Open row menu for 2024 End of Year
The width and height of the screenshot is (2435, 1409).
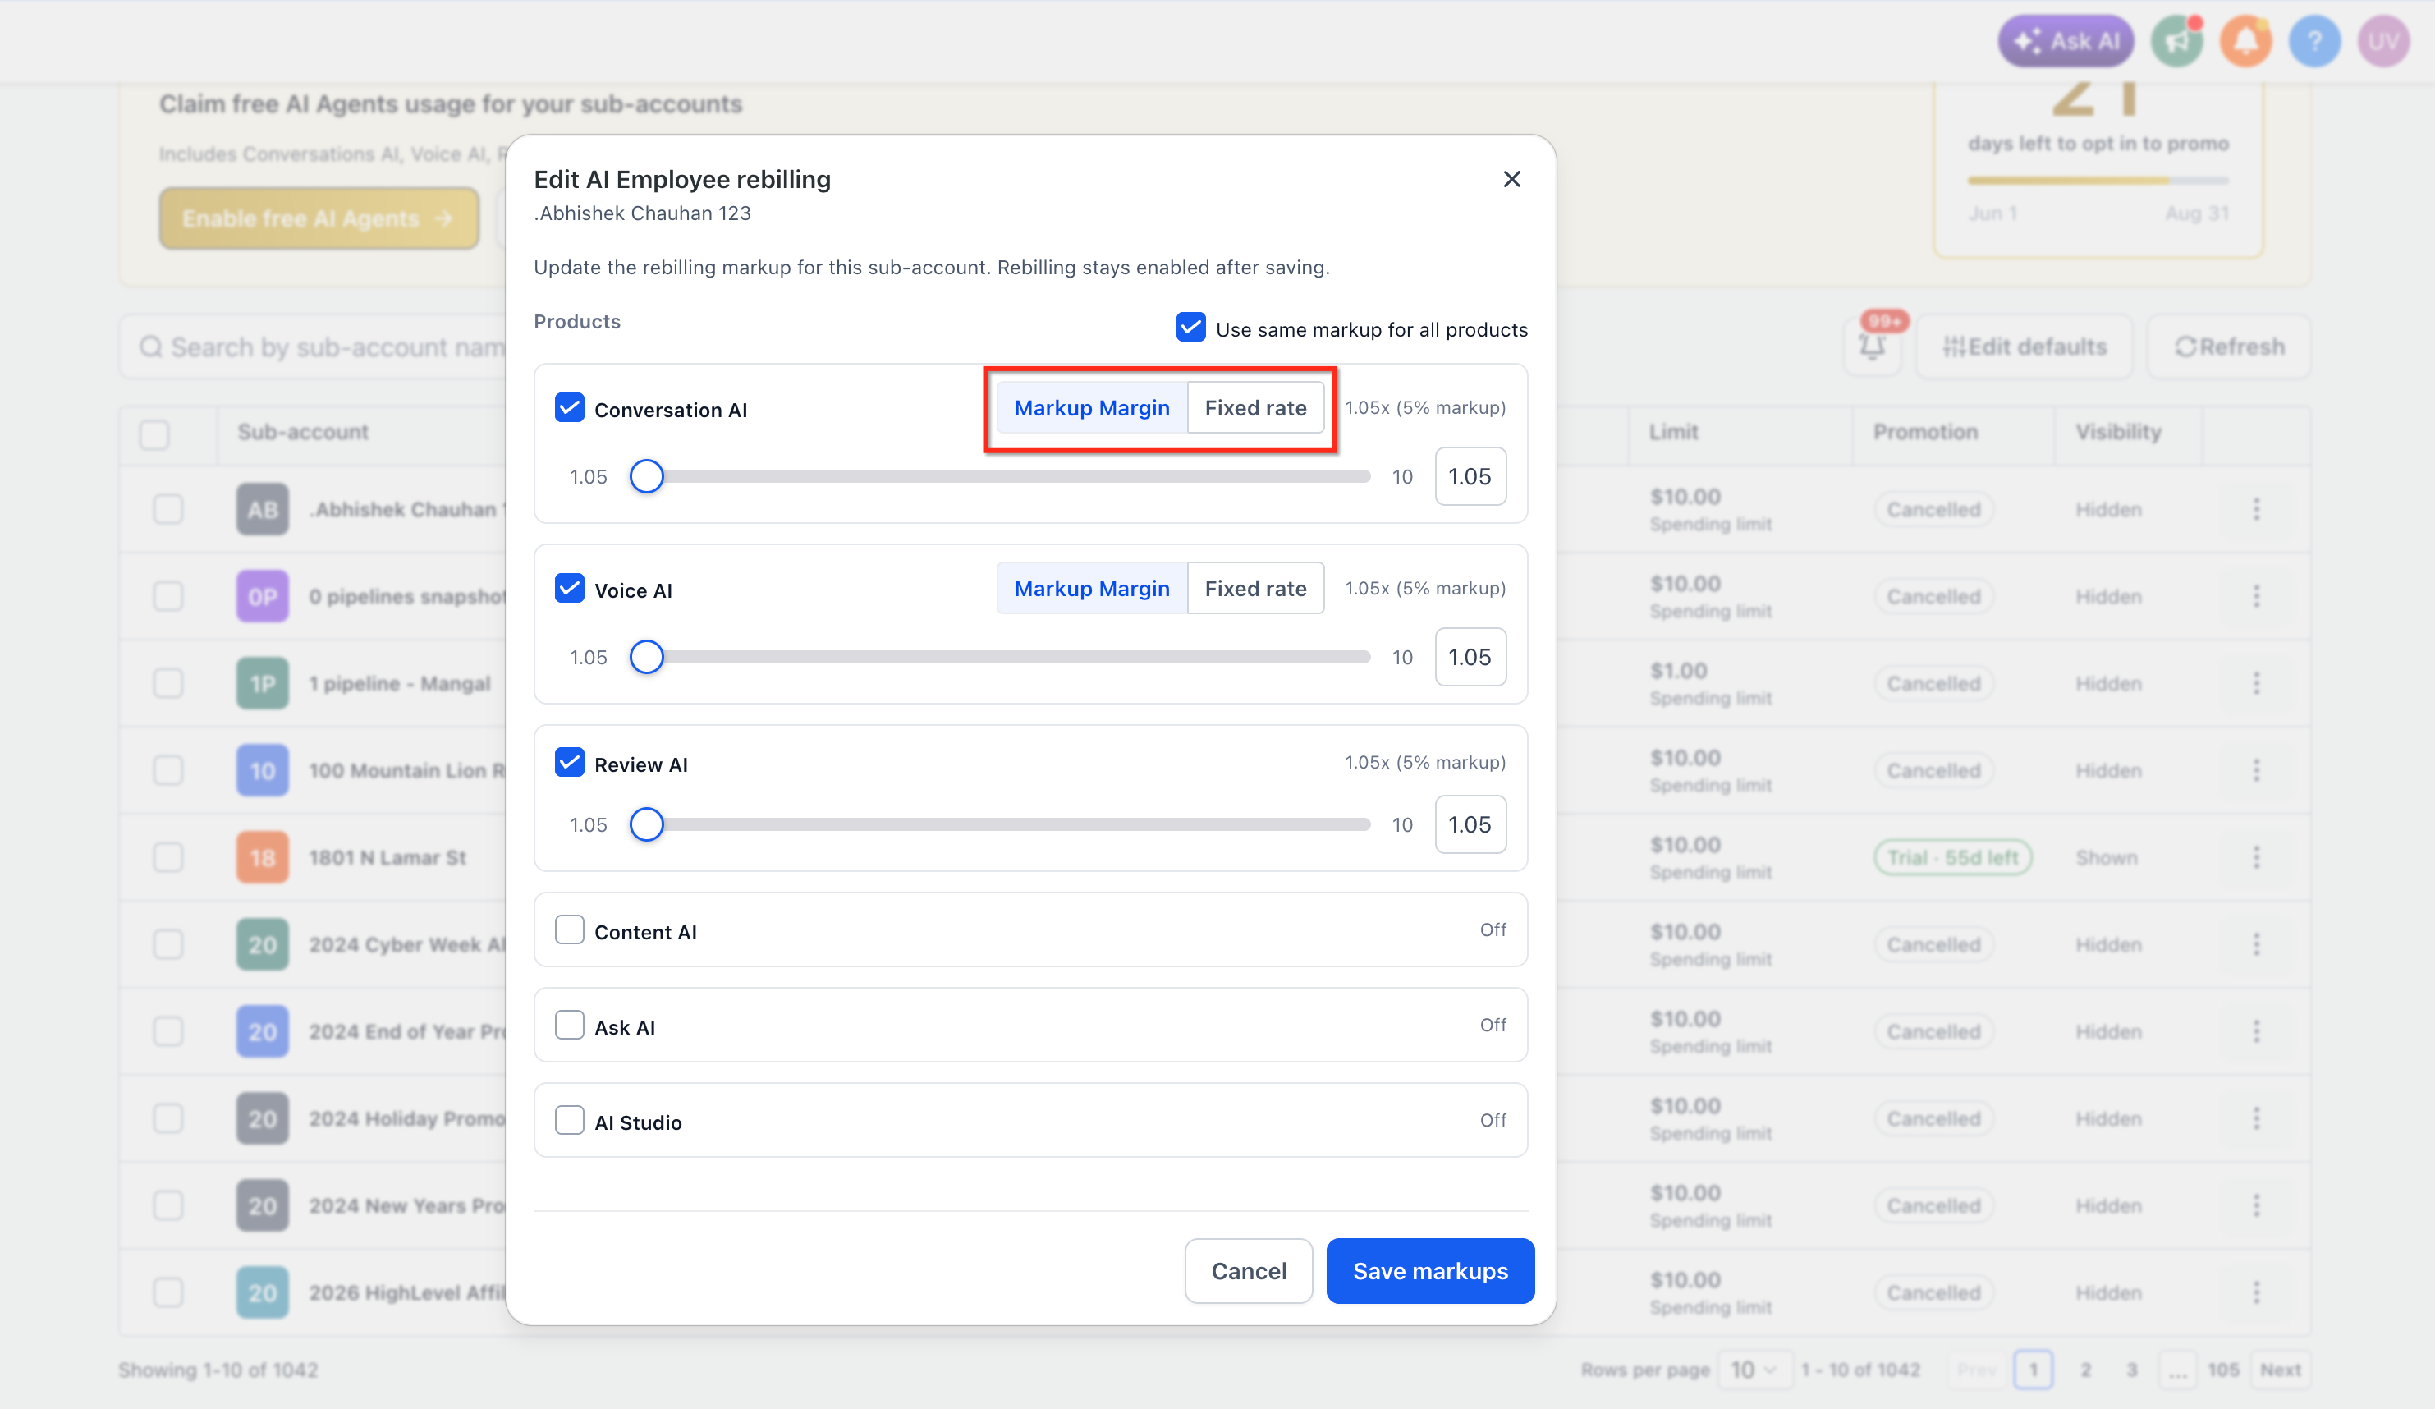[x=2256, y=1031]
